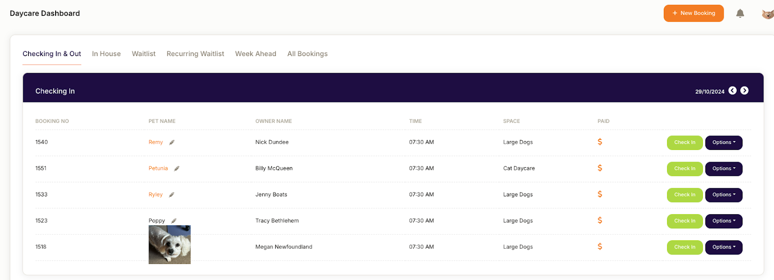The width and height of the screenshot is (774, 280).
Task: Click the pencil icon beside Petunia
Action: pos(177,168)
